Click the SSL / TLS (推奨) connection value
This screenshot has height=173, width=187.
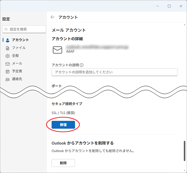[63, 113]
